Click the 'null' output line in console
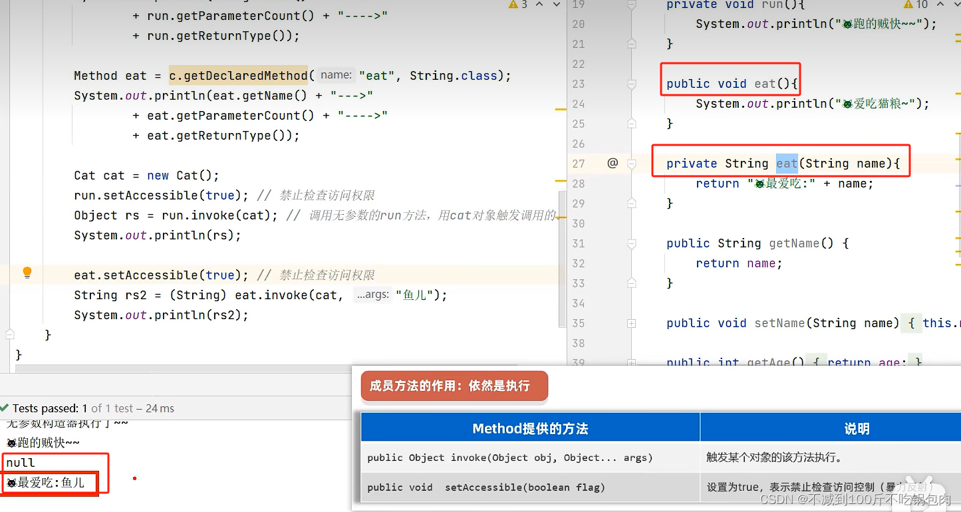This screenshot has width=961, height=512. point(21,463)
